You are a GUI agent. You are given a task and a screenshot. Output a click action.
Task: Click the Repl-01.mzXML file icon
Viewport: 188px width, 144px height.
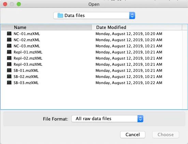coord(9,52)
